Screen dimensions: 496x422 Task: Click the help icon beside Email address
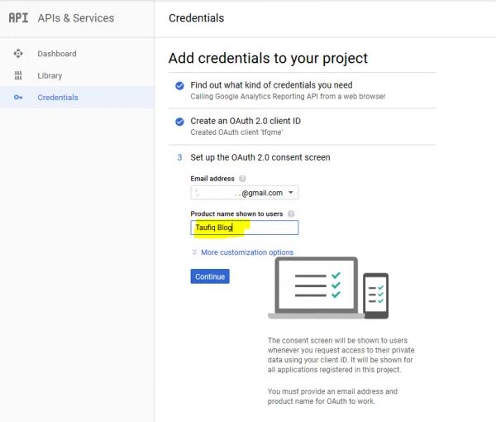242,179
